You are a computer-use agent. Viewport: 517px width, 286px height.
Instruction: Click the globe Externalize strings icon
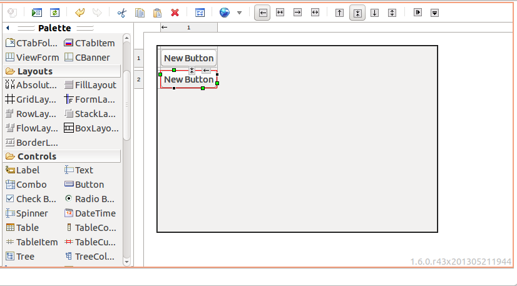225,13
